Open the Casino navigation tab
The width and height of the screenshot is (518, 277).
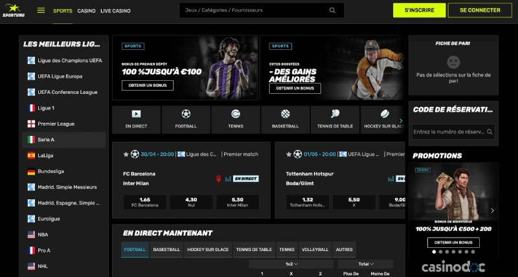(86, 11)
